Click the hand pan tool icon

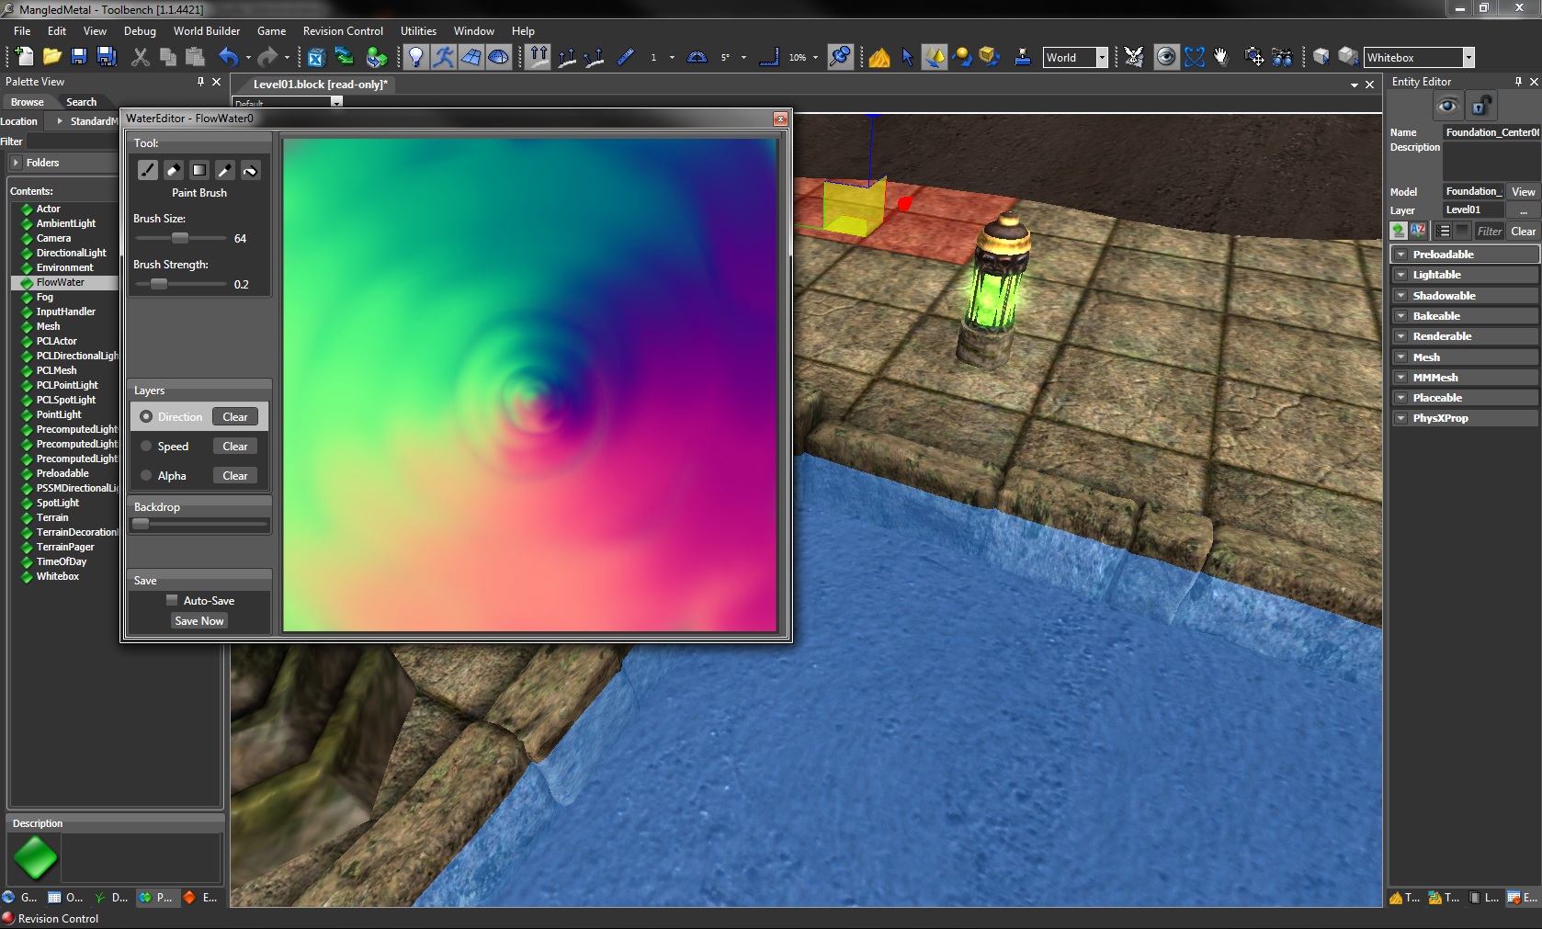tap(1220, 57)
